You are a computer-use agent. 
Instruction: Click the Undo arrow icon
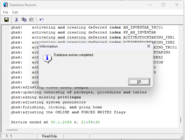tap(42, 20)
